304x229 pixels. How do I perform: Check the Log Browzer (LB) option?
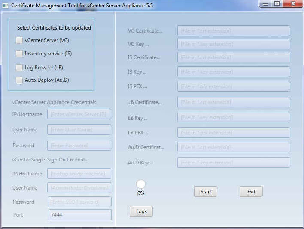click(19, 68)
